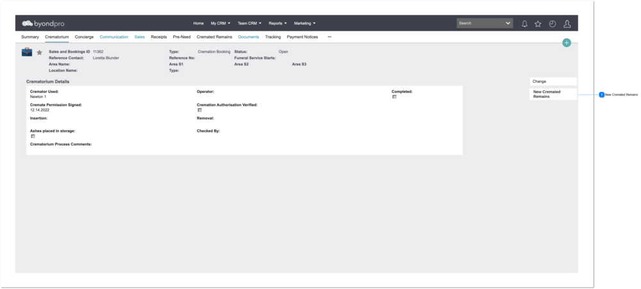Click the Operator label
641x289 pixels.
click(x=206, y=92)
